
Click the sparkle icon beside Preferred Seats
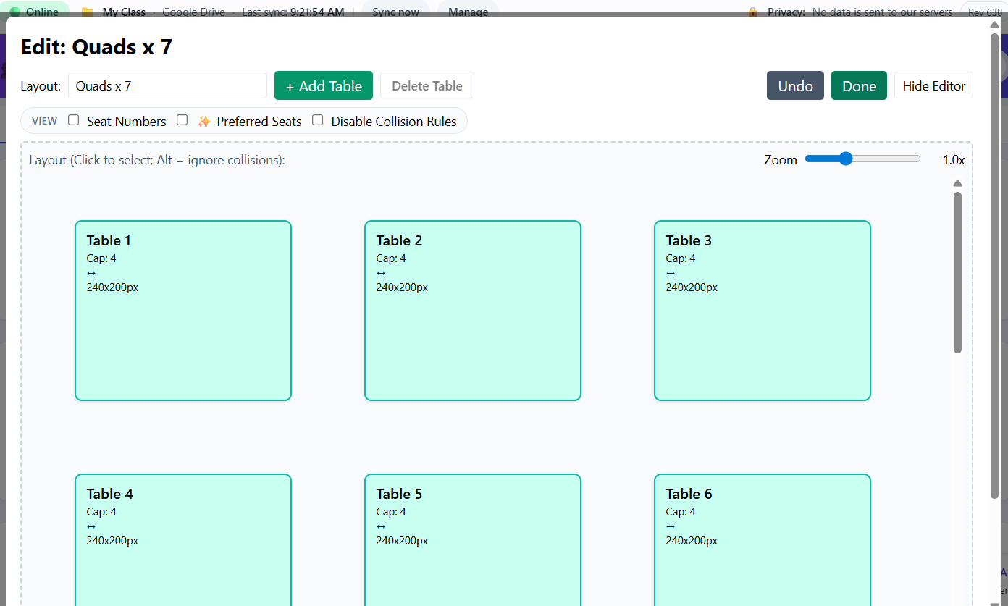(x=204, y=121)
